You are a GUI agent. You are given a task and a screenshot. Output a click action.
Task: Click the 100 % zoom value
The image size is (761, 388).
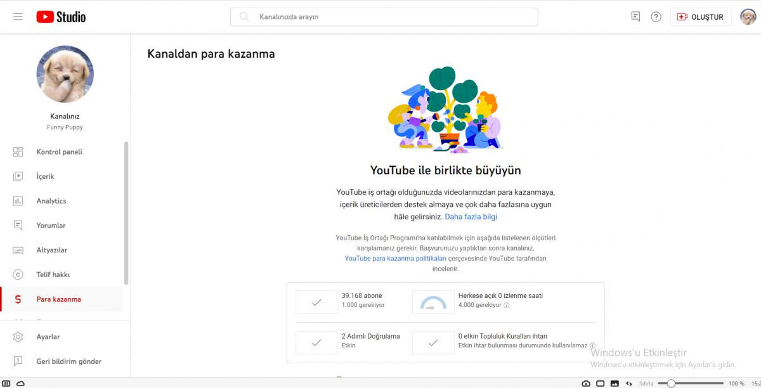(x=736, y=384)
